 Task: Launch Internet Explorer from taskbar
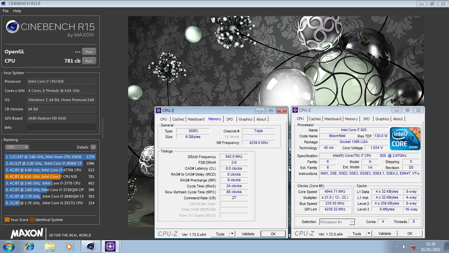[x=30, y=246]
